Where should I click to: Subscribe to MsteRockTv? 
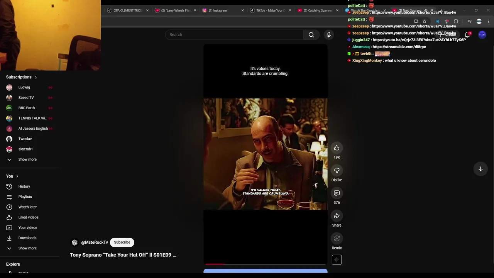(122, 242)
